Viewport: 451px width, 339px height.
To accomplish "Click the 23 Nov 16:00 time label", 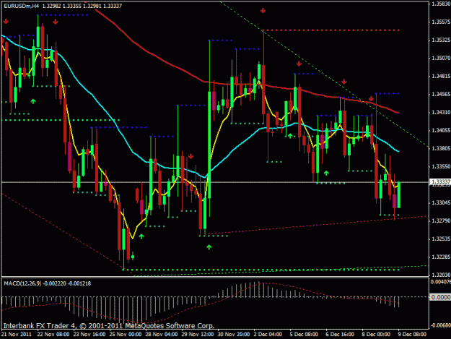I will click(x=89, y=335).
